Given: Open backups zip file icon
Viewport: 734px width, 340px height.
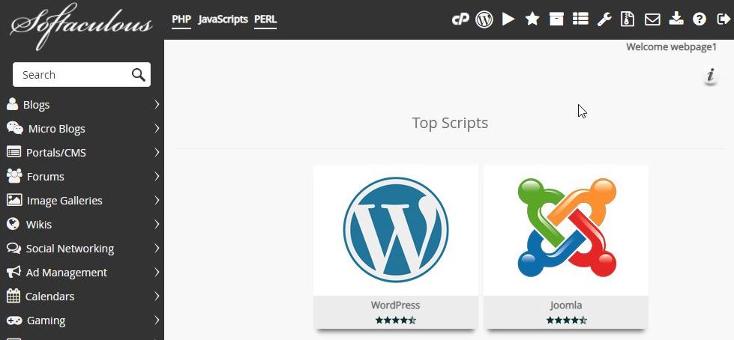Looking at the screenshot, I should (x=628, y=19).
